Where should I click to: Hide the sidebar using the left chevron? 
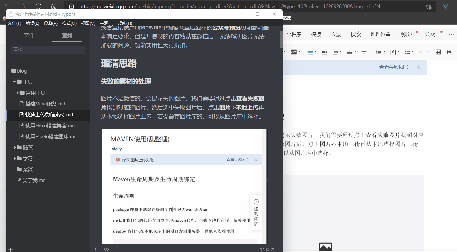96,249
